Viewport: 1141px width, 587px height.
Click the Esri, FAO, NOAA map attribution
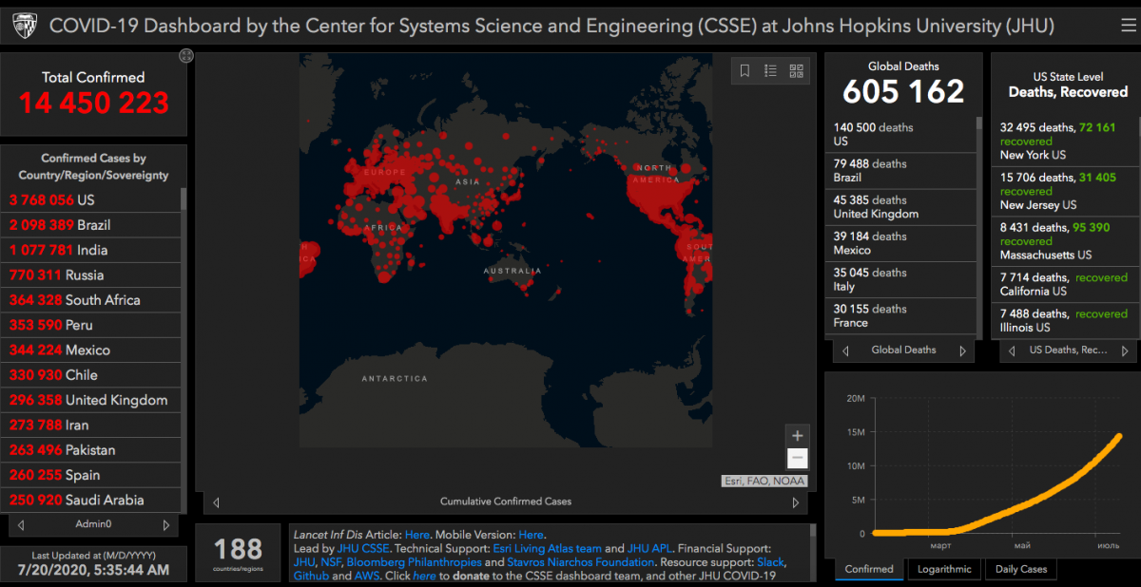click(764, 481)
